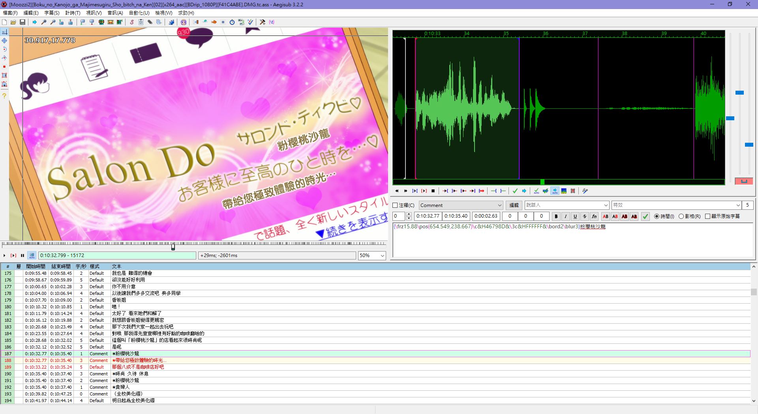Open the 音訊(A) menu
Screen dimensions: 758x414
click(115, 13)
